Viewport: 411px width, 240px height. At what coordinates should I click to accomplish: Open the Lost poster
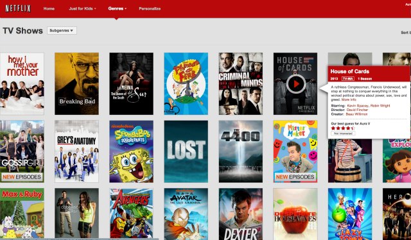(186, 151)
